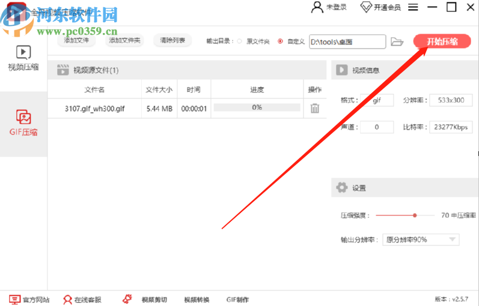Click the 添加文件 button
This screenshot has height=306, width=479.
pyautogui.click(x=76, y=40)
